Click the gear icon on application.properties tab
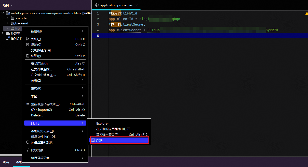 coord(97,5)
